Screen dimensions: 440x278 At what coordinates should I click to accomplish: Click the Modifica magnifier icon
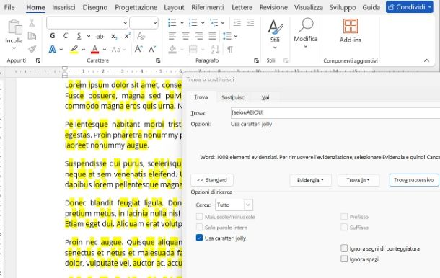(x=306, y=25)
